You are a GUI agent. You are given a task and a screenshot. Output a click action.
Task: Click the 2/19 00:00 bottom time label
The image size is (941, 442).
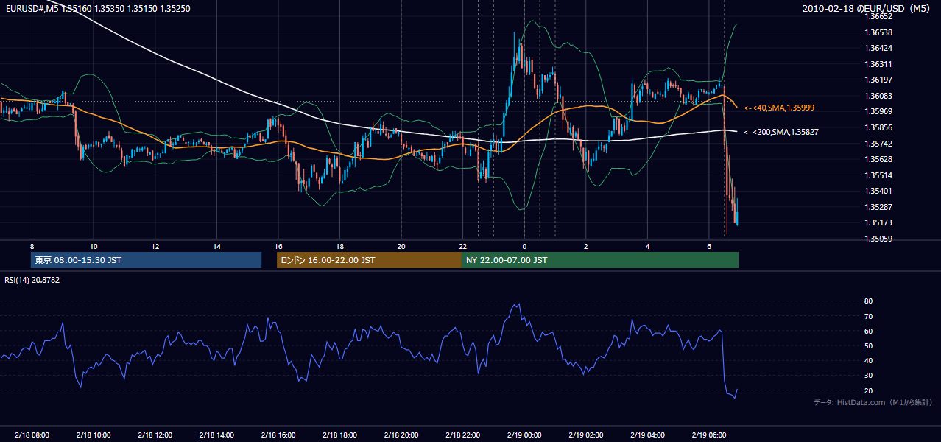(x=524, y=435)
